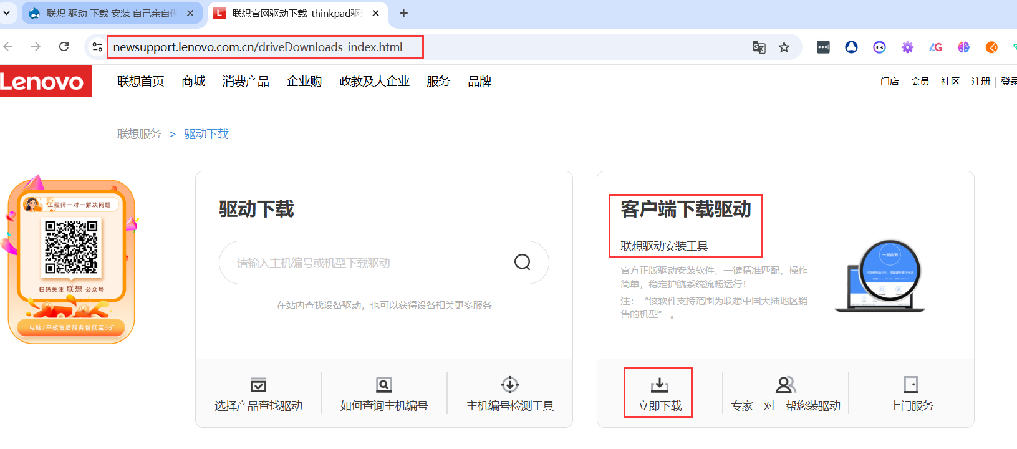Switch to the 联想 驱动 下载 安装 tab
This screenshot has width=1017, height=449.
coord(112,13)
